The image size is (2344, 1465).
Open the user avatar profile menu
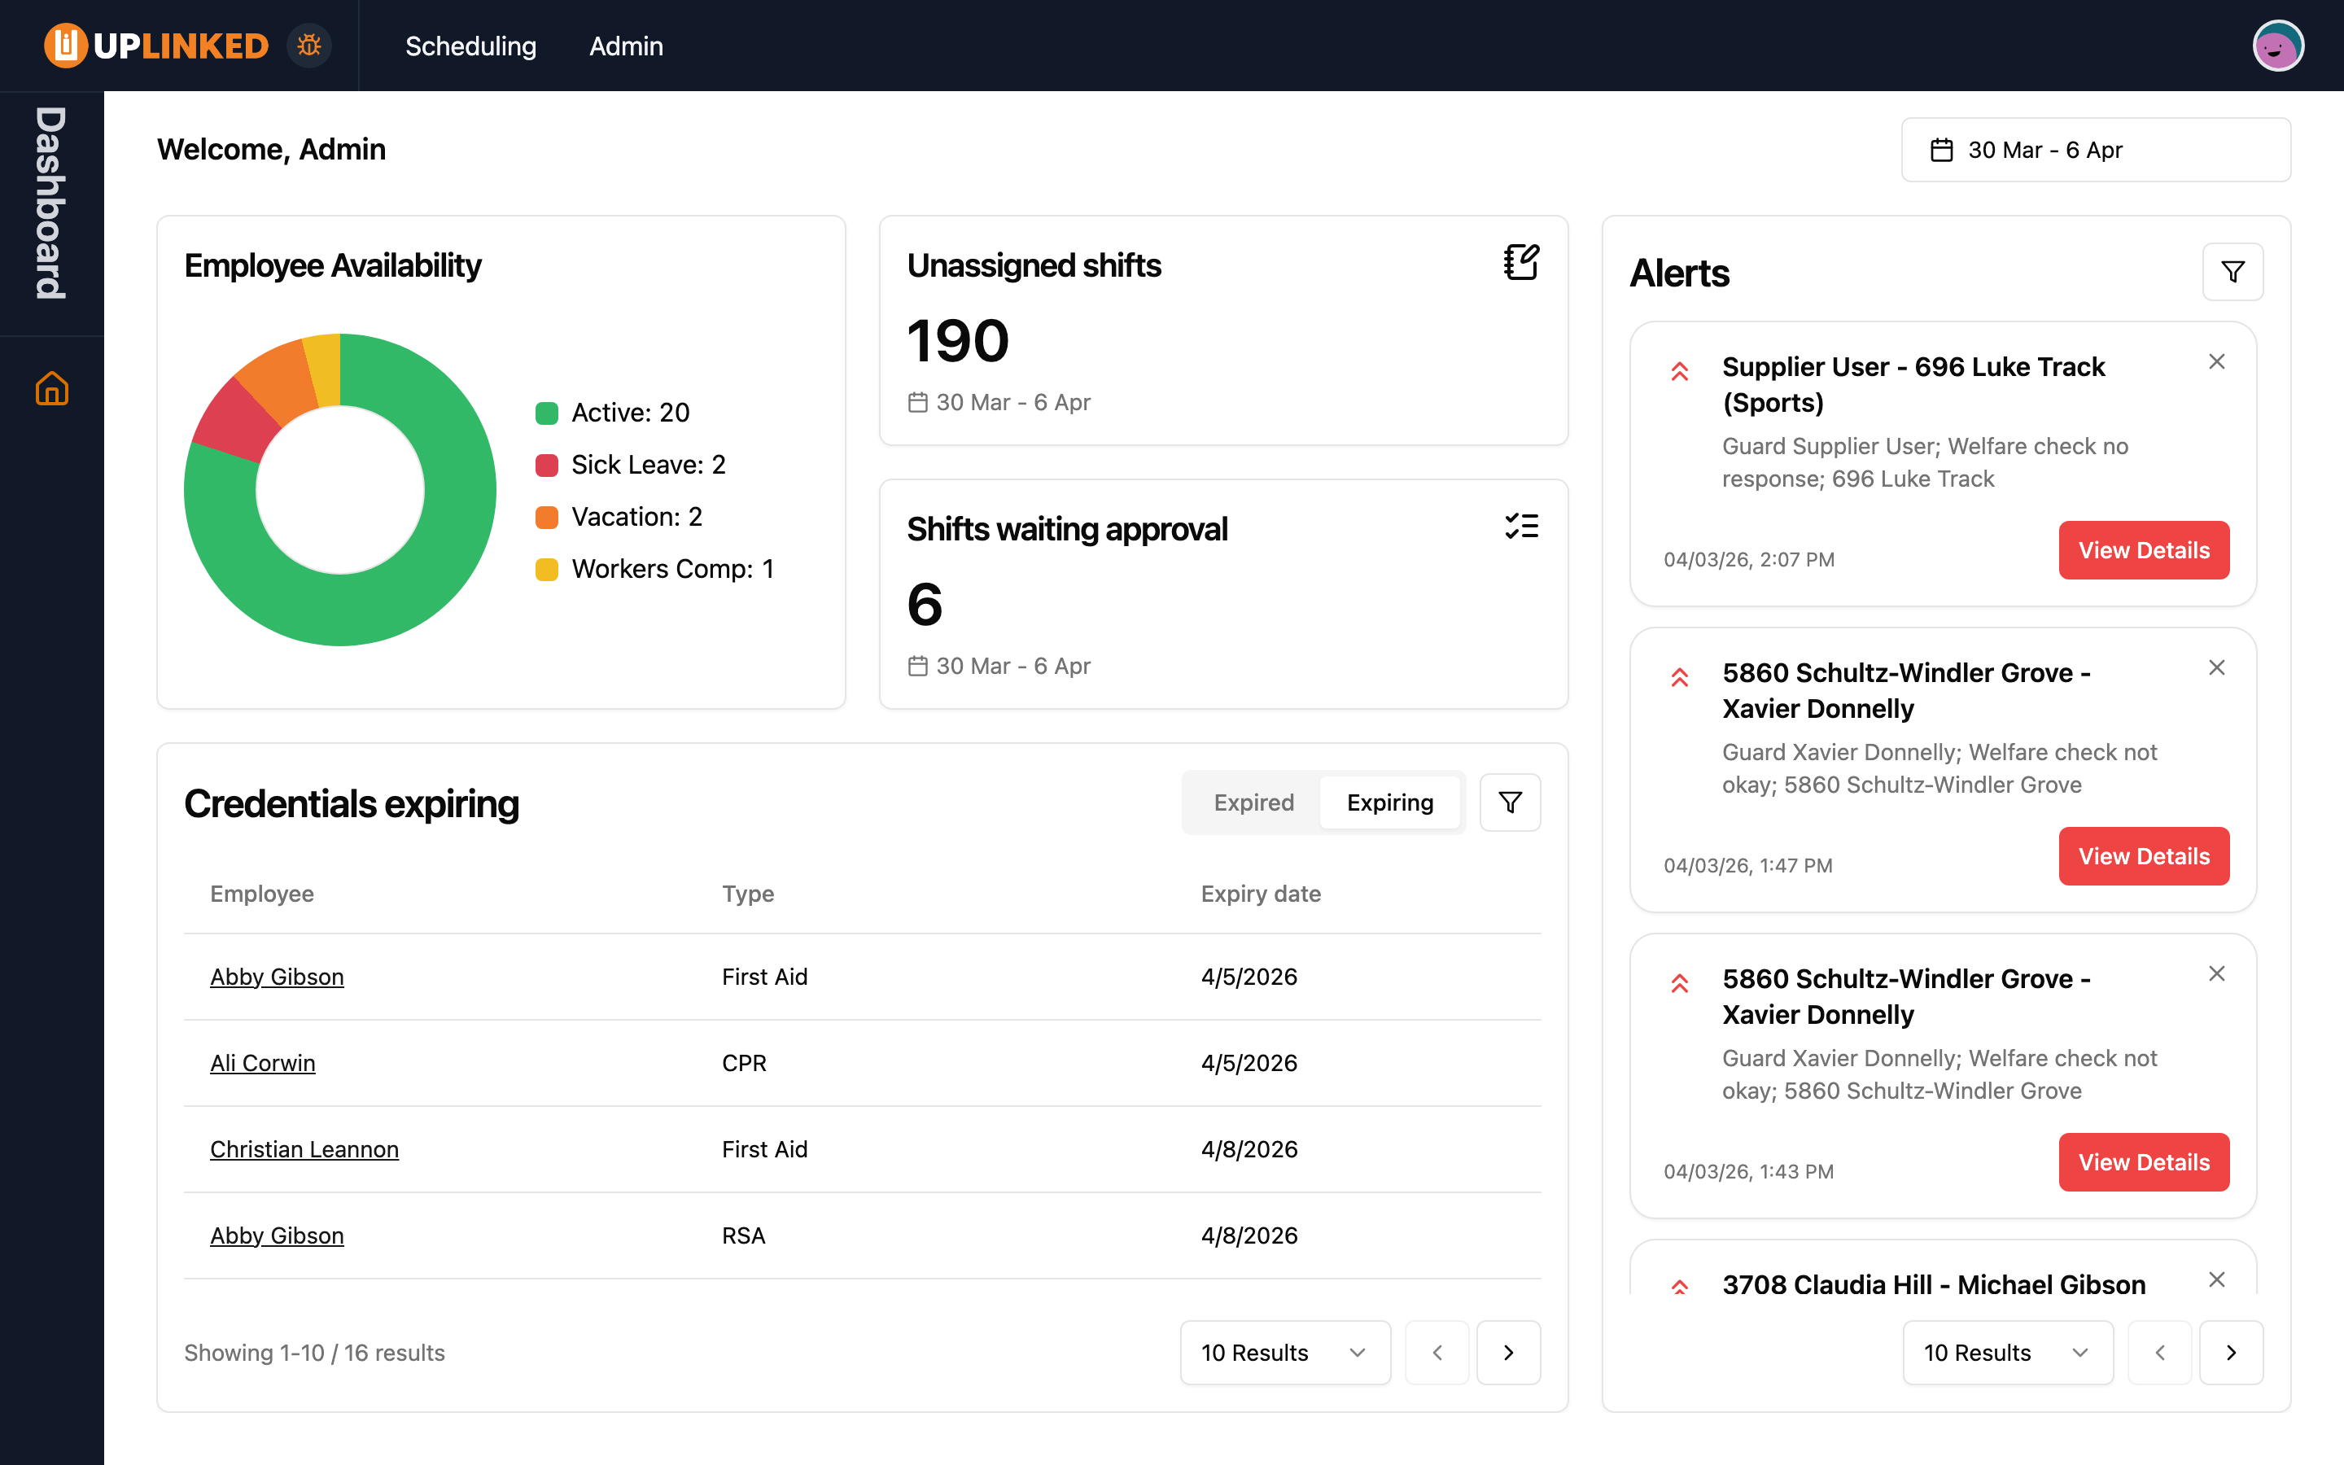[x=2277, y=46]
